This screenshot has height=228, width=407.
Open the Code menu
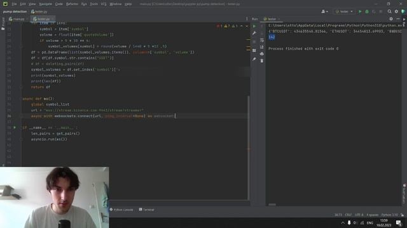point(59,4)
